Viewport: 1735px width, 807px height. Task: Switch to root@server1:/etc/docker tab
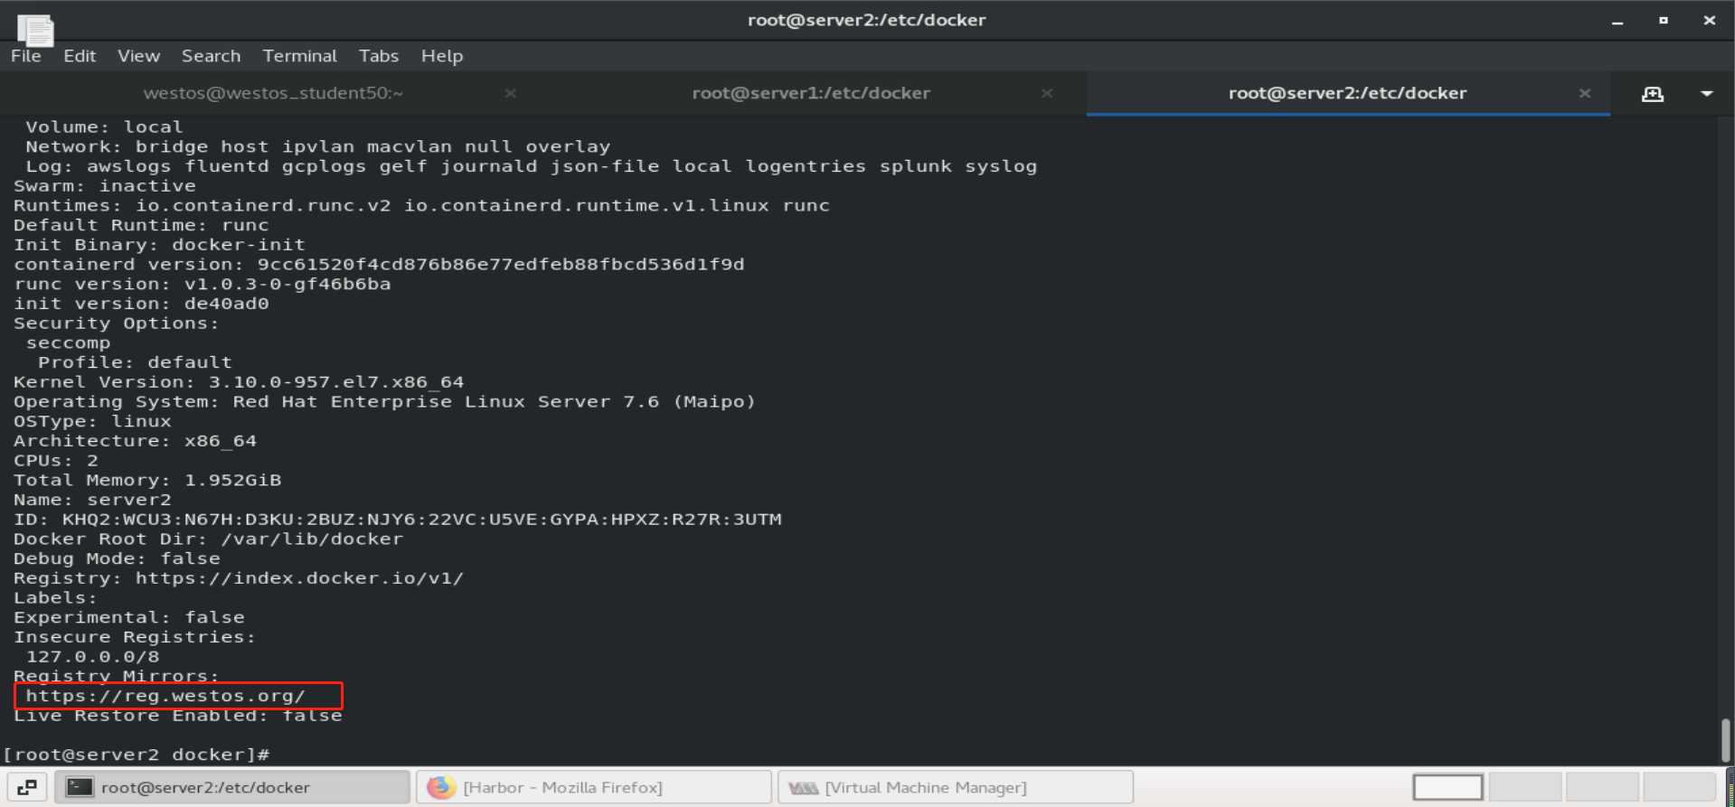point(811,93)
